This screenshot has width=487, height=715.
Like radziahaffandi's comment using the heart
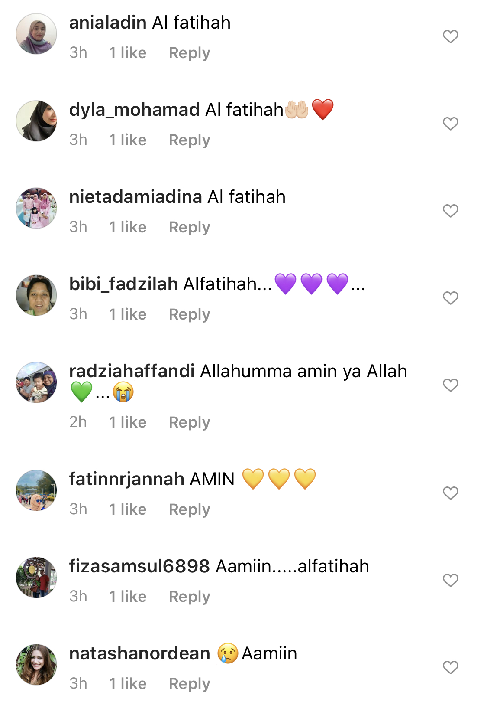point(450,385)
